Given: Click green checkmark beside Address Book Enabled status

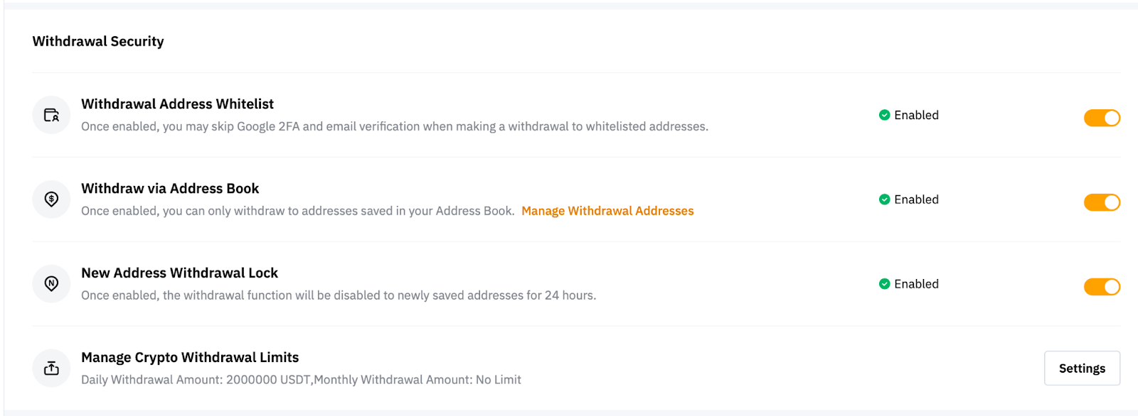Looking at the screenshot, I should pyautogui.click(x=884, y=199).
